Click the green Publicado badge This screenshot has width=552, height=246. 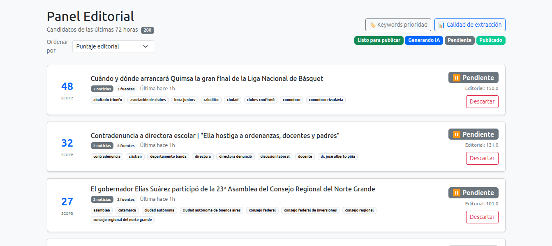491,40
